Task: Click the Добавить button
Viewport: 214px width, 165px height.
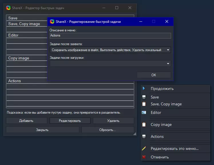Action: [26, 121]
